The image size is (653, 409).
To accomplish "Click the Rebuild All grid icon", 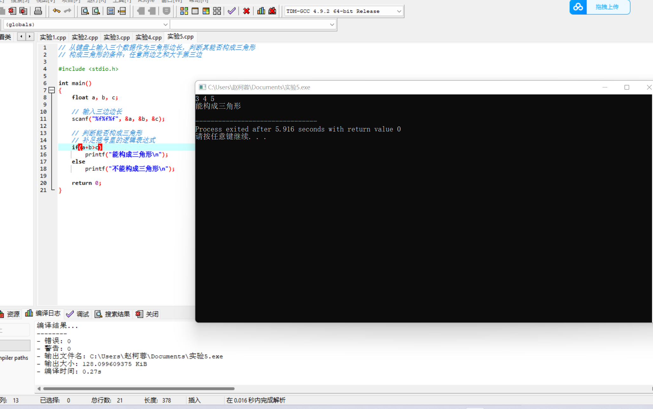I will pyautogui.click(x=217, y=11).
